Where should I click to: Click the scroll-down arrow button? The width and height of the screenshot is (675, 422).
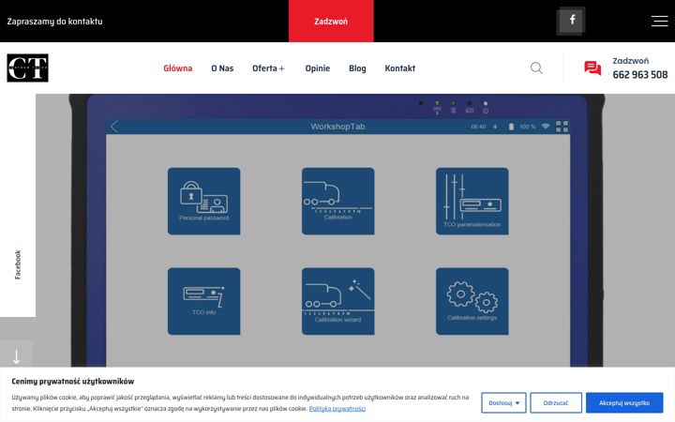click(x=16, y=356)
